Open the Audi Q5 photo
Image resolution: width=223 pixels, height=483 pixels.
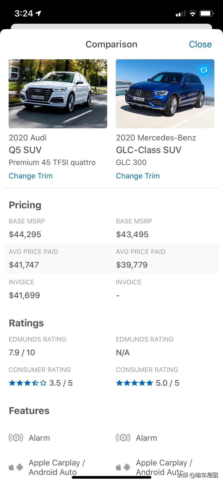coord(58,94)
